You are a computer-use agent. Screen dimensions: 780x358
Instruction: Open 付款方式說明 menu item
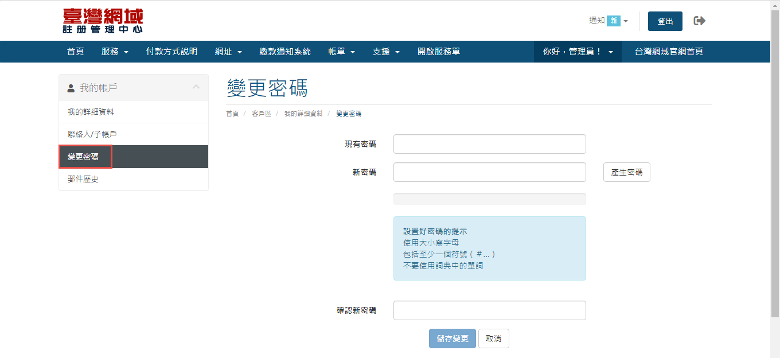pyautogui.click(x=171, y=52)
